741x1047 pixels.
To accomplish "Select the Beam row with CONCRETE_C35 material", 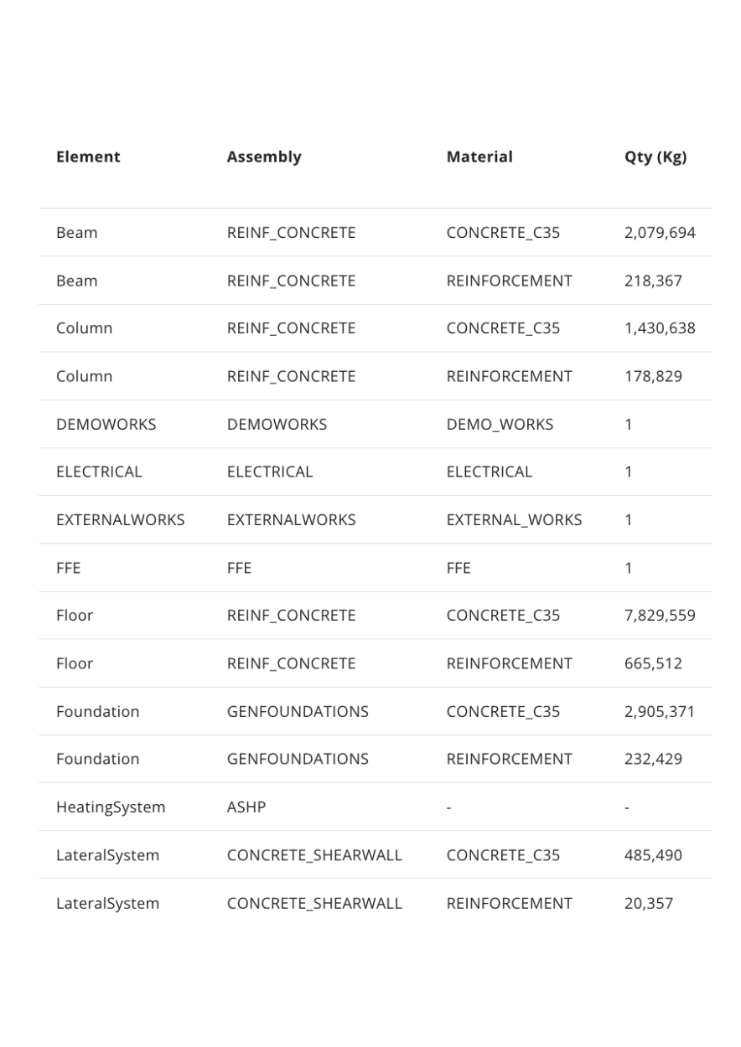I will click(376, 233).
